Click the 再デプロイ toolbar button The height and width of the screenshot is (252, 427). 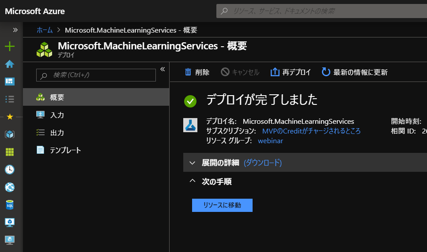(x=291, y=72)
